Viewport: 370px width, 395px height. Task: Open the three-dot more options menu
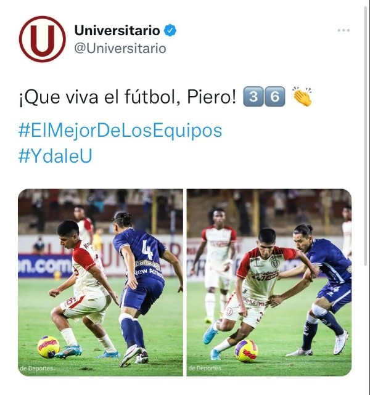pos(343,30)
